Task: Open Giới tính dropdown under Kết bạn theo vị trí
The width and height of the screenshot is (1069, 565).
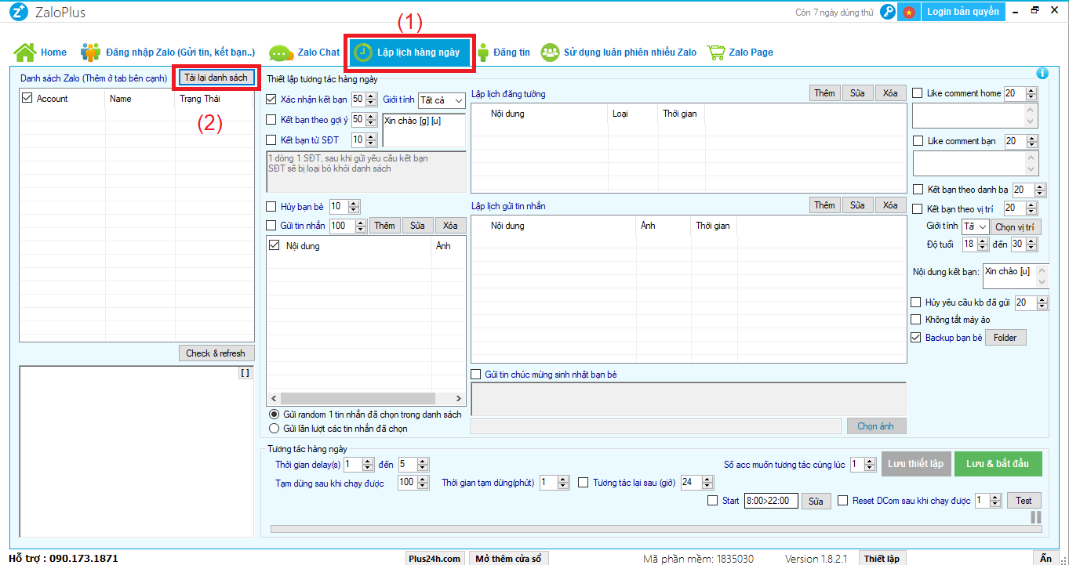Action: point(976,226)
